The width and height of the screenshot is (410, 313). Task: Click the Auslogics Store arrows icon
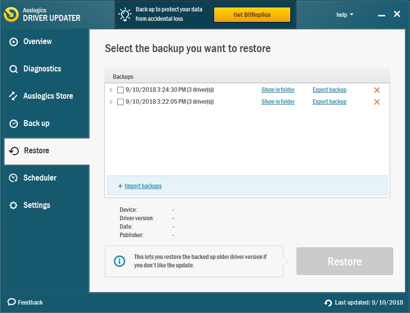click(14, 96)
